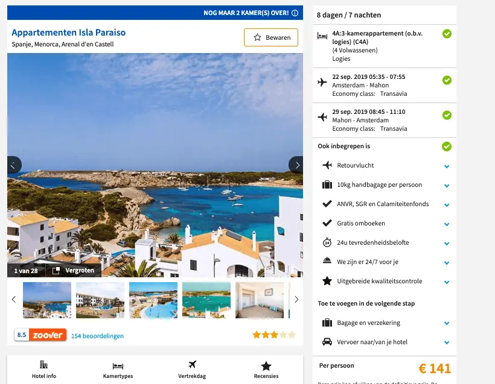Open the 154 beoordelingen link
Screen dimensions: 495x384
pos(97,336)
